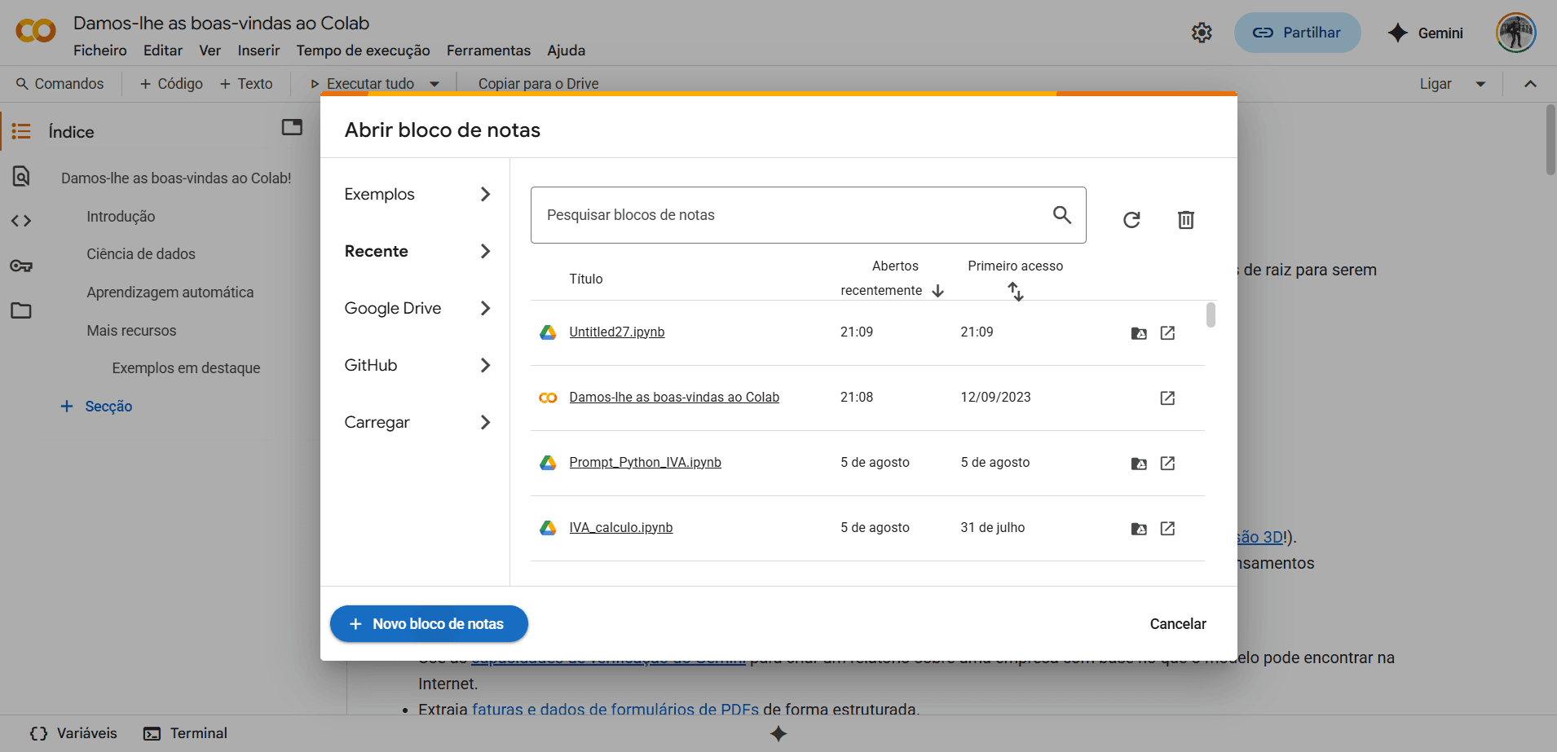Screen dimensions: 1557x752
Task: Open the settings gear icon
Action: point(1202,33)
